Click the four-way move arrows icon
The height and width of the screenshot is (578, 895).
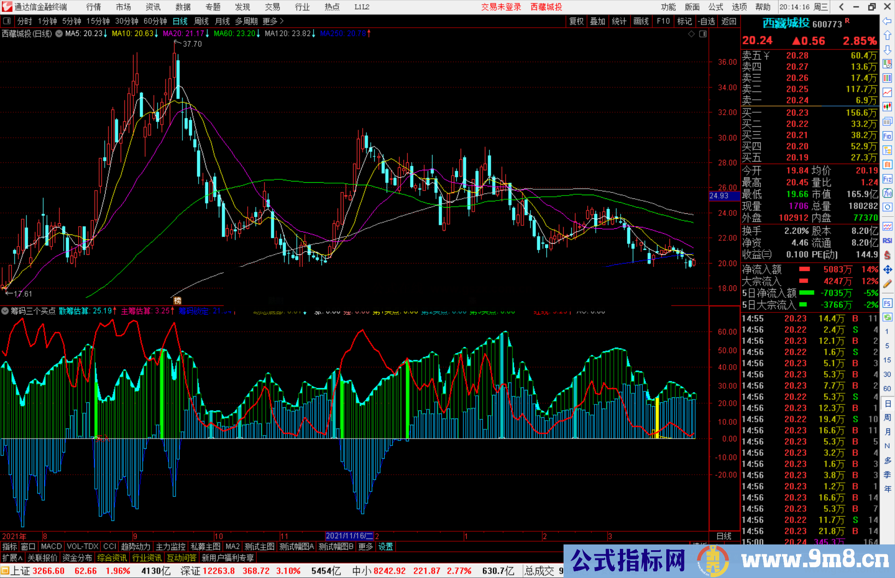pyautogui.click(x=887, y=270)
